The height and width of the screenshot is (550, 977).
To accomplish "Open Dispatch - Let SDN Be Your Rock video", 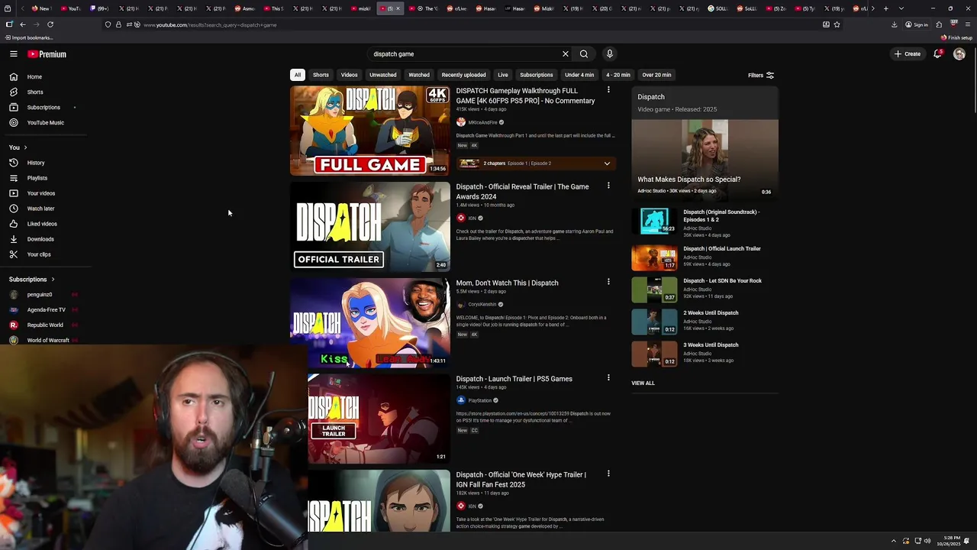I will tap(722, 281).
